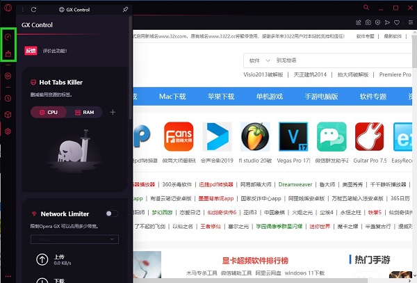Open sidebar Settings gear icon
417x283 pixels.
(x=8, y=131)
